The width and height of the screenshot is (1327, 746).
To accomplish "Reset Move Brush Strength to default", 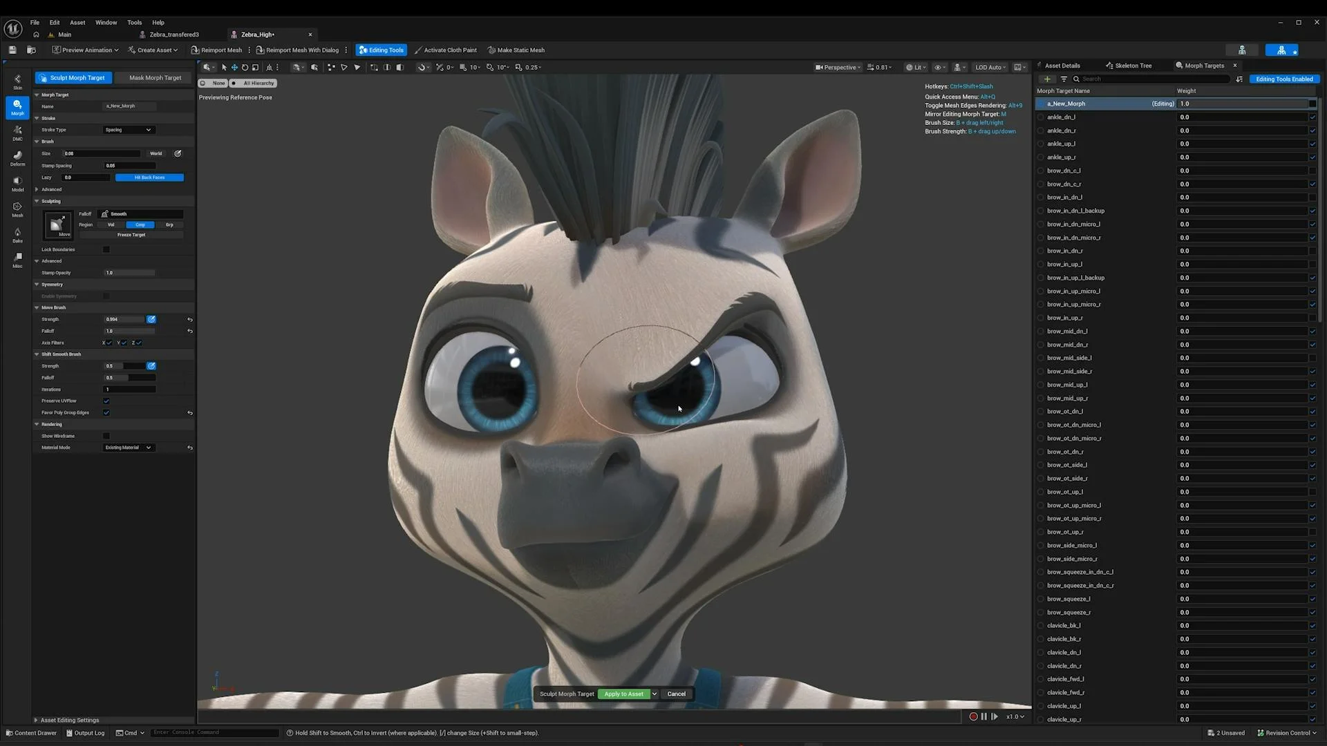I will point(190,320).
